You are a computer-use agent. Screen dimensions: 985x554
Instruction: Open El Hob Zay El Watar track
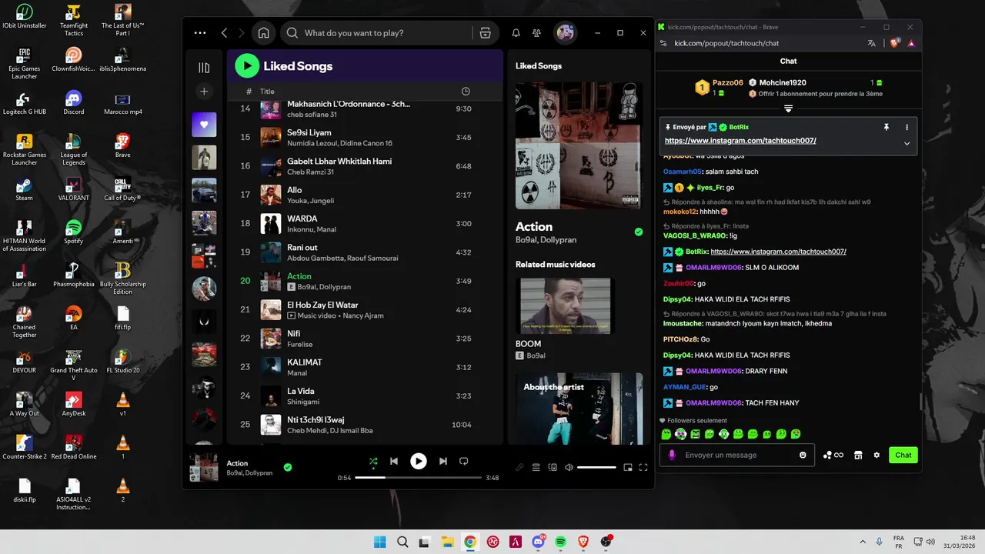click(x=365, y=309)
